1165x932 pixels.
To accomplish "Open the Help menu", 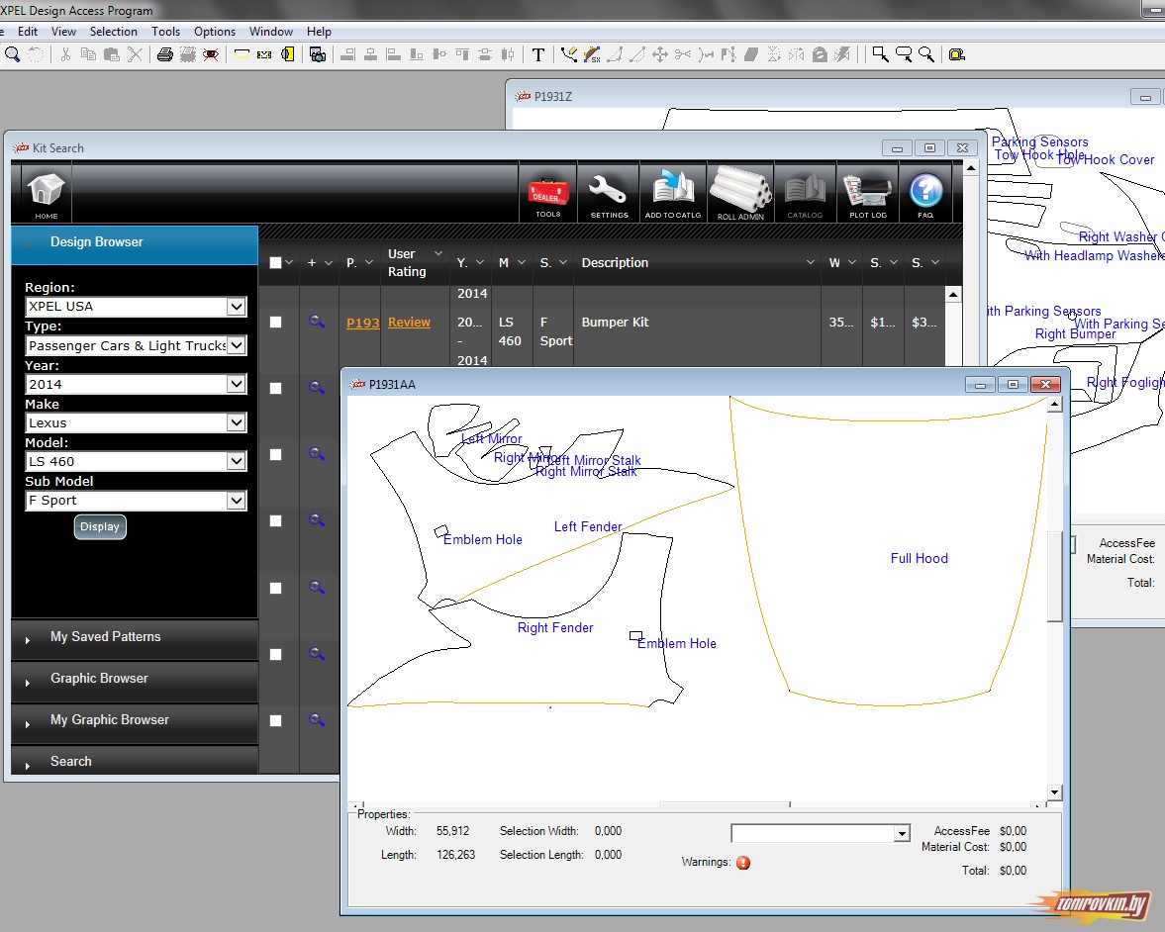I will tap(319, 32).
